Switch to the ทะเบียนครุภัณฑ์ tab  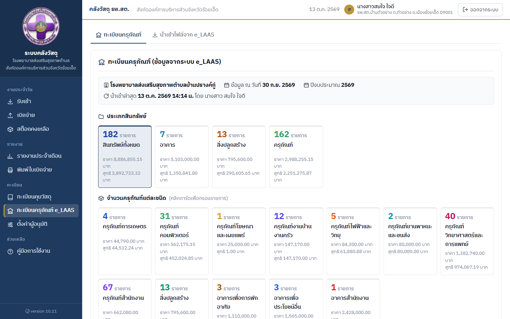pyautogui.click(x=118, y=35)
